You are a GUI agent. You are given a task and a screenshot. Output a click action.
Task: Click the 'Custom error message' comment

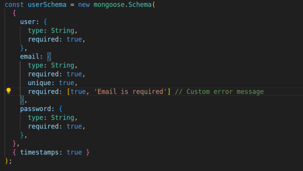click(219, 91)
